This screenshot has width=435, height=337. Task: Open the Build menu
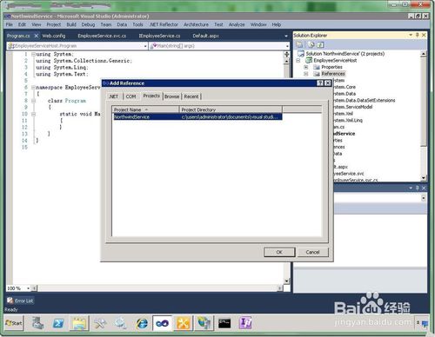[x=71, y=24]
